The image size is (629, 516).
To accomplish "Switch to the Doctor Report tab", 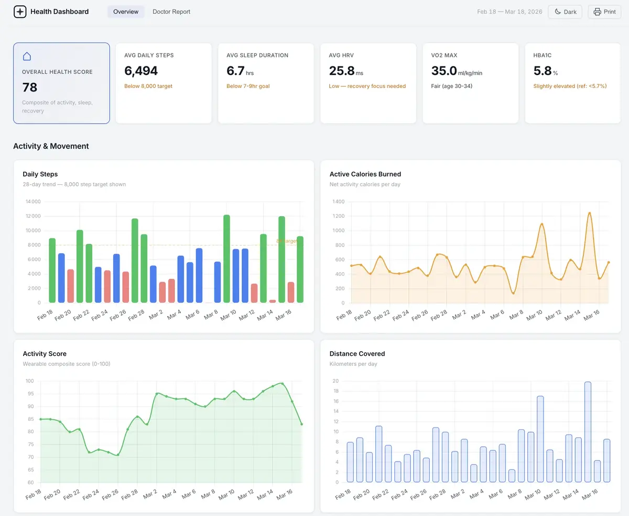I will [171, 12].
